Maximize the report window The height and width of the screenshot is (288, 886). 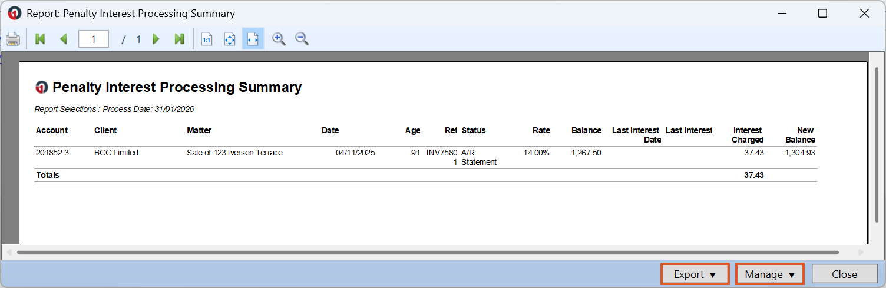click(823, 13)
